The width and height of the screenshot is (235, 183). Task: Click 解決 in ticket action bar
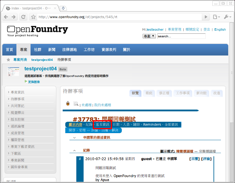click(x=115, y=130)
